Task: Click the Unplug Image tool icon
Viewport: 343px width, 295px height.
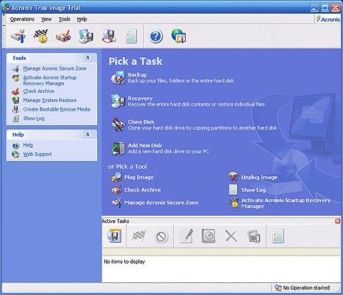Action: [x=234, y=177]
